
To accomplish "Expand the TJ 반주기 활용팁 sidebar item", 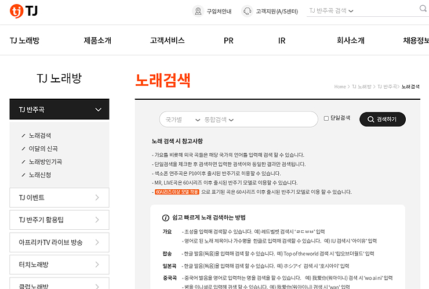I will point(59,220).
